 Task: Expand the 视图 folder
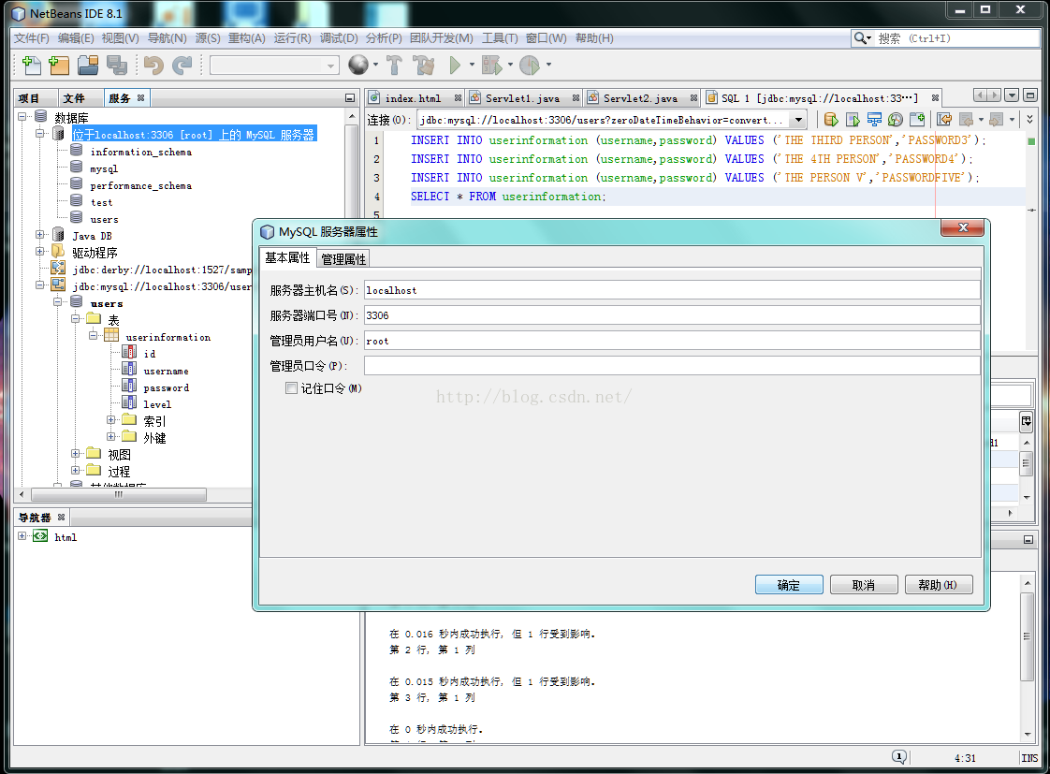coord(76,453)
